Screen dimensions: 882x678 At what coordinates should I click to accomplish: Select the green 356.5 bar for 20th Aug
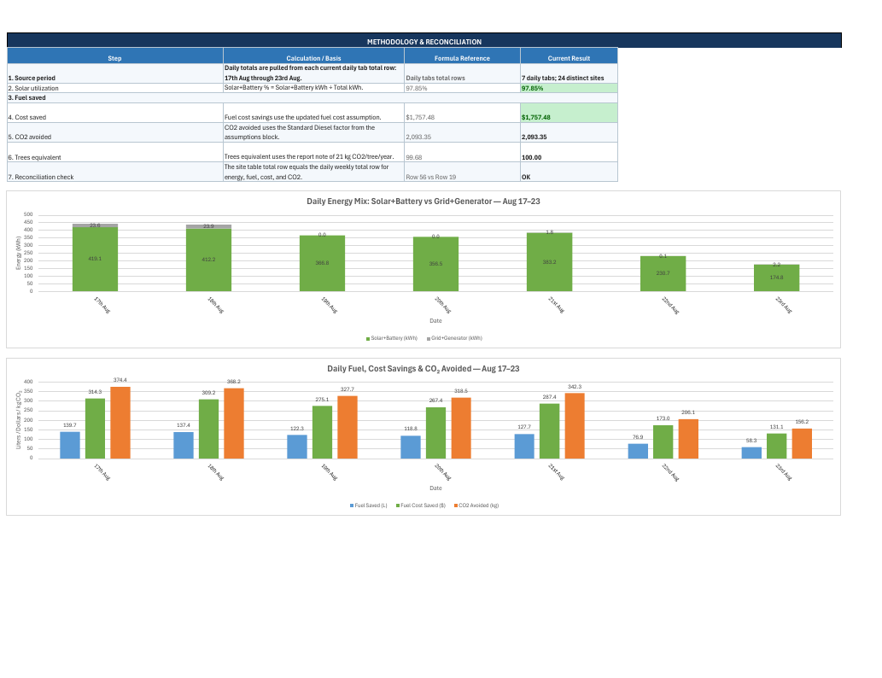(x=436, y=264)
